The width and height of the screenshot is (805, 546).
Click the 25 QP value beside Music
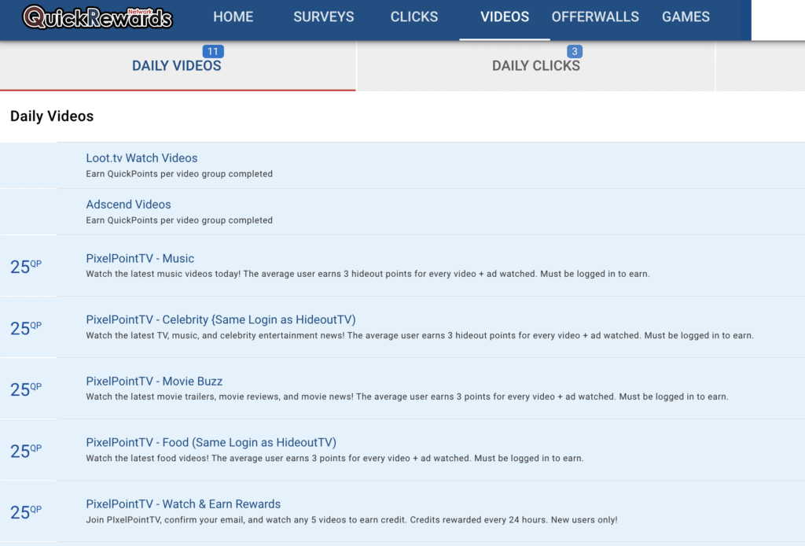(25, 267)
